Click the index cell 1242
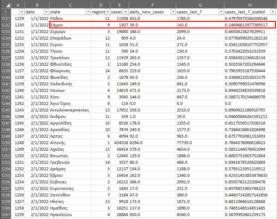 18,104
